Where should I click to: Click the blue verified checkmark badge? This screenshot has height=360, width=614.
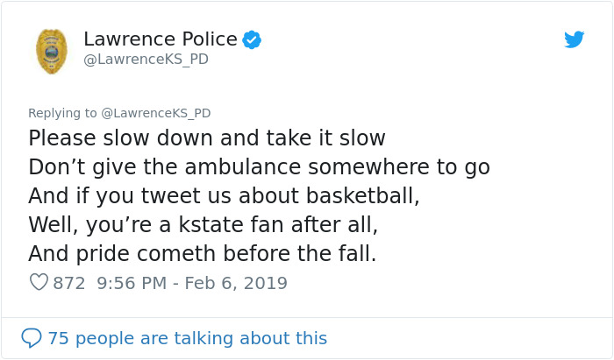[252, 39]
